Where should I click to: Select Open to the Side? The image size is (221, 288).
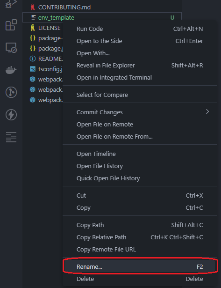[x=140, y=41]
